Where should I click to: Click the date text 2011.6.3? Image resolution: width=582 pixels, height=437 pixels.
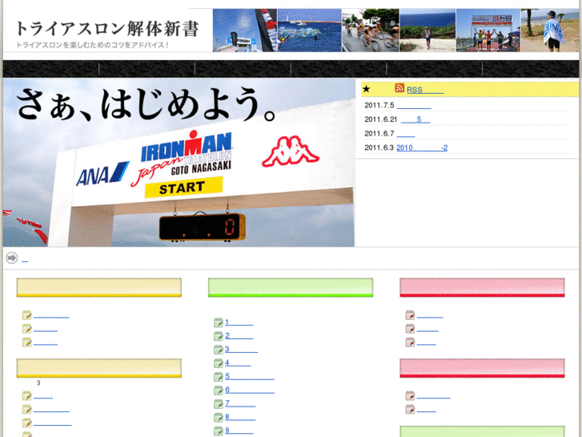click(379, 148)
